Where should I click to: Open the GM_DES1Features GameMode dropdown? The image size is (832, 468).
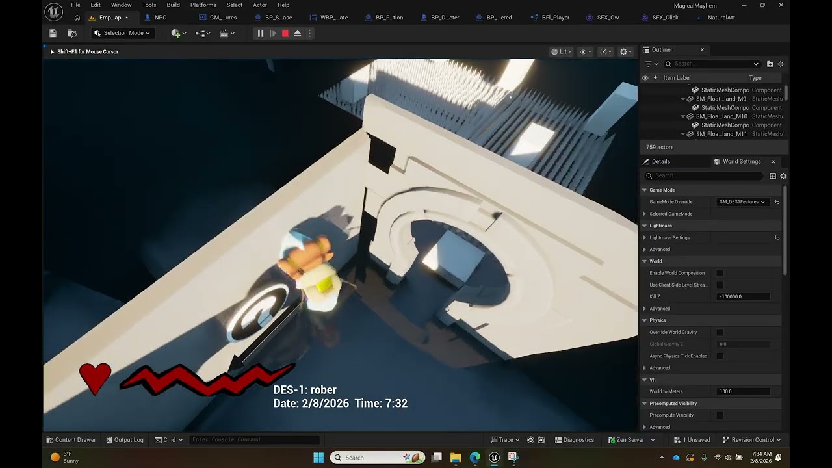point(742,202)
